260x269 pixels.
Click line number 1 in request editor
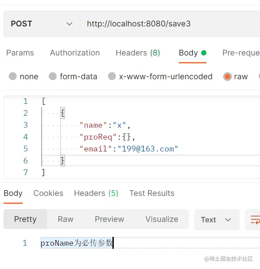click(25, 101)
